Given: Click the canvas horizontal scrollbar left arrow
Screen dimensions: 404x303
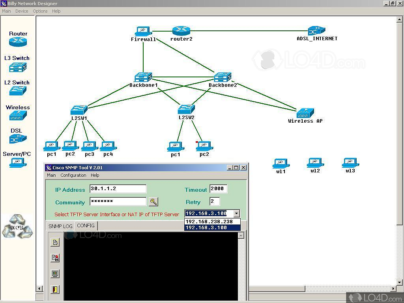Looking at the screenshot, I should (39, 288).
